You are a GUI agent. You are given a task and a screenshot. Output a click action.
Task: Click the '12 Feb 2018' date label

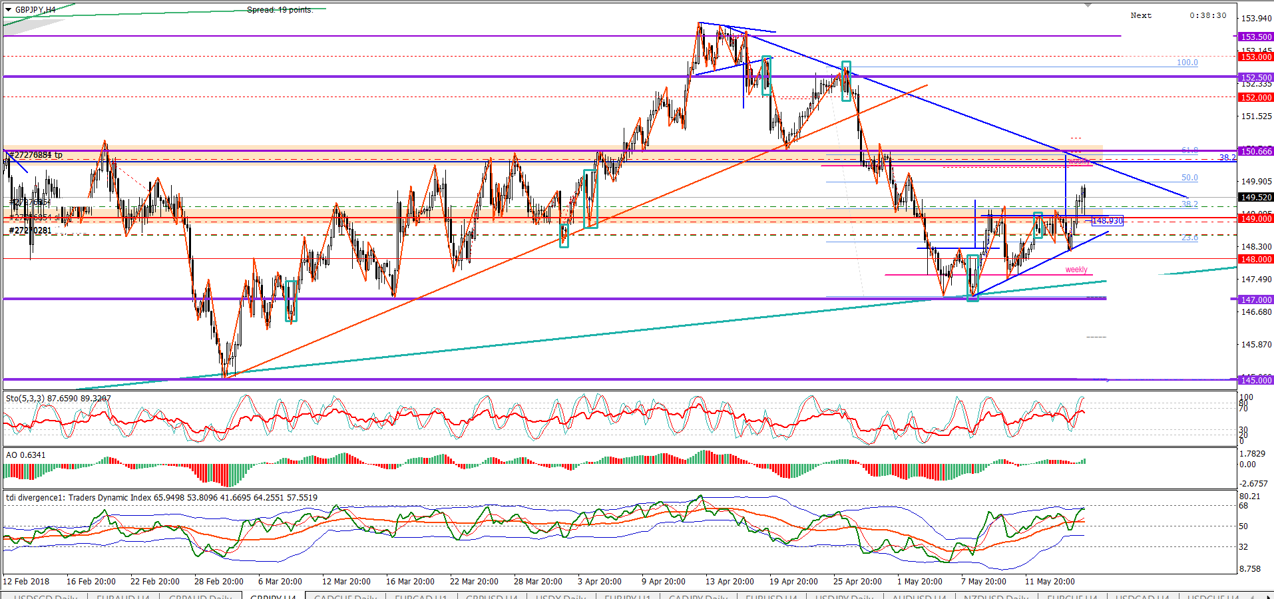click(27, 582)
